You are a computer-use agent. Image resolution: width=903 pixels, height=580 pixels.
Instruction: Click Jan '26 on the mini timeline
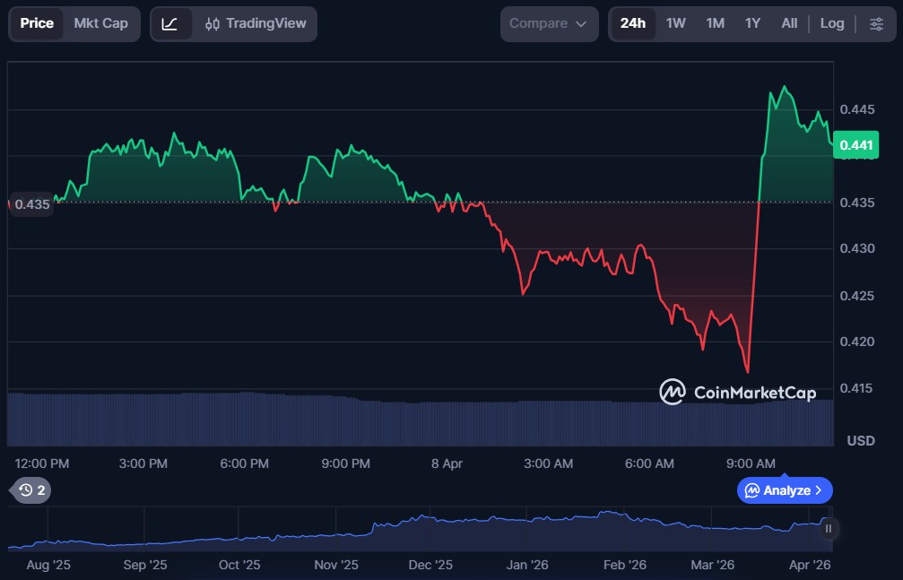527,565
